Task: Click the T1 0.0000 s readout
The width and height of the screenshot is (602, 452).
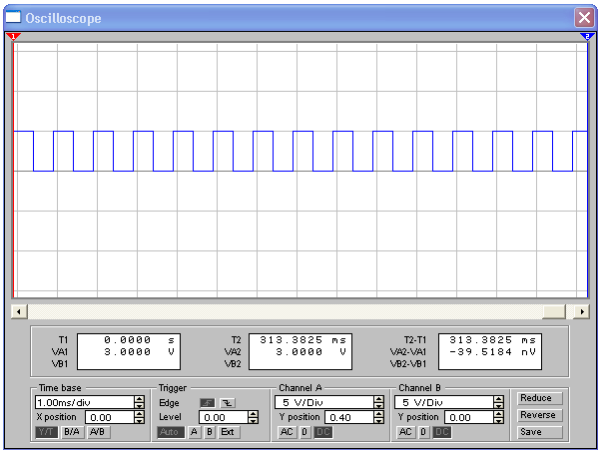Action: 140,340
